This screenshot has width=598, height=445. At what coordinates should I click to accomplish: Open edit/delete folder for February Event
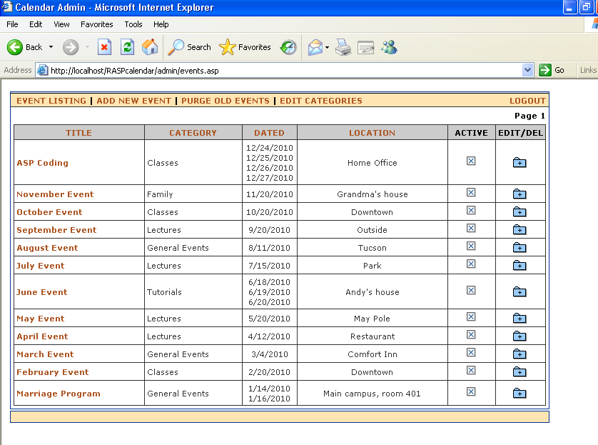(520, 371)
